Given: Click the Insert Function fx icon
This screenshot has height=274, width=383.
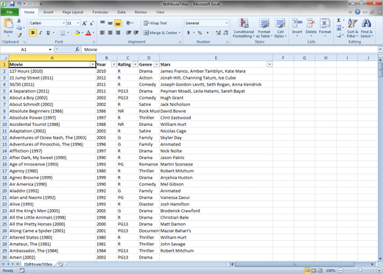Looking at the screenshot, I should pyautogui.click(x=77, y=49).
